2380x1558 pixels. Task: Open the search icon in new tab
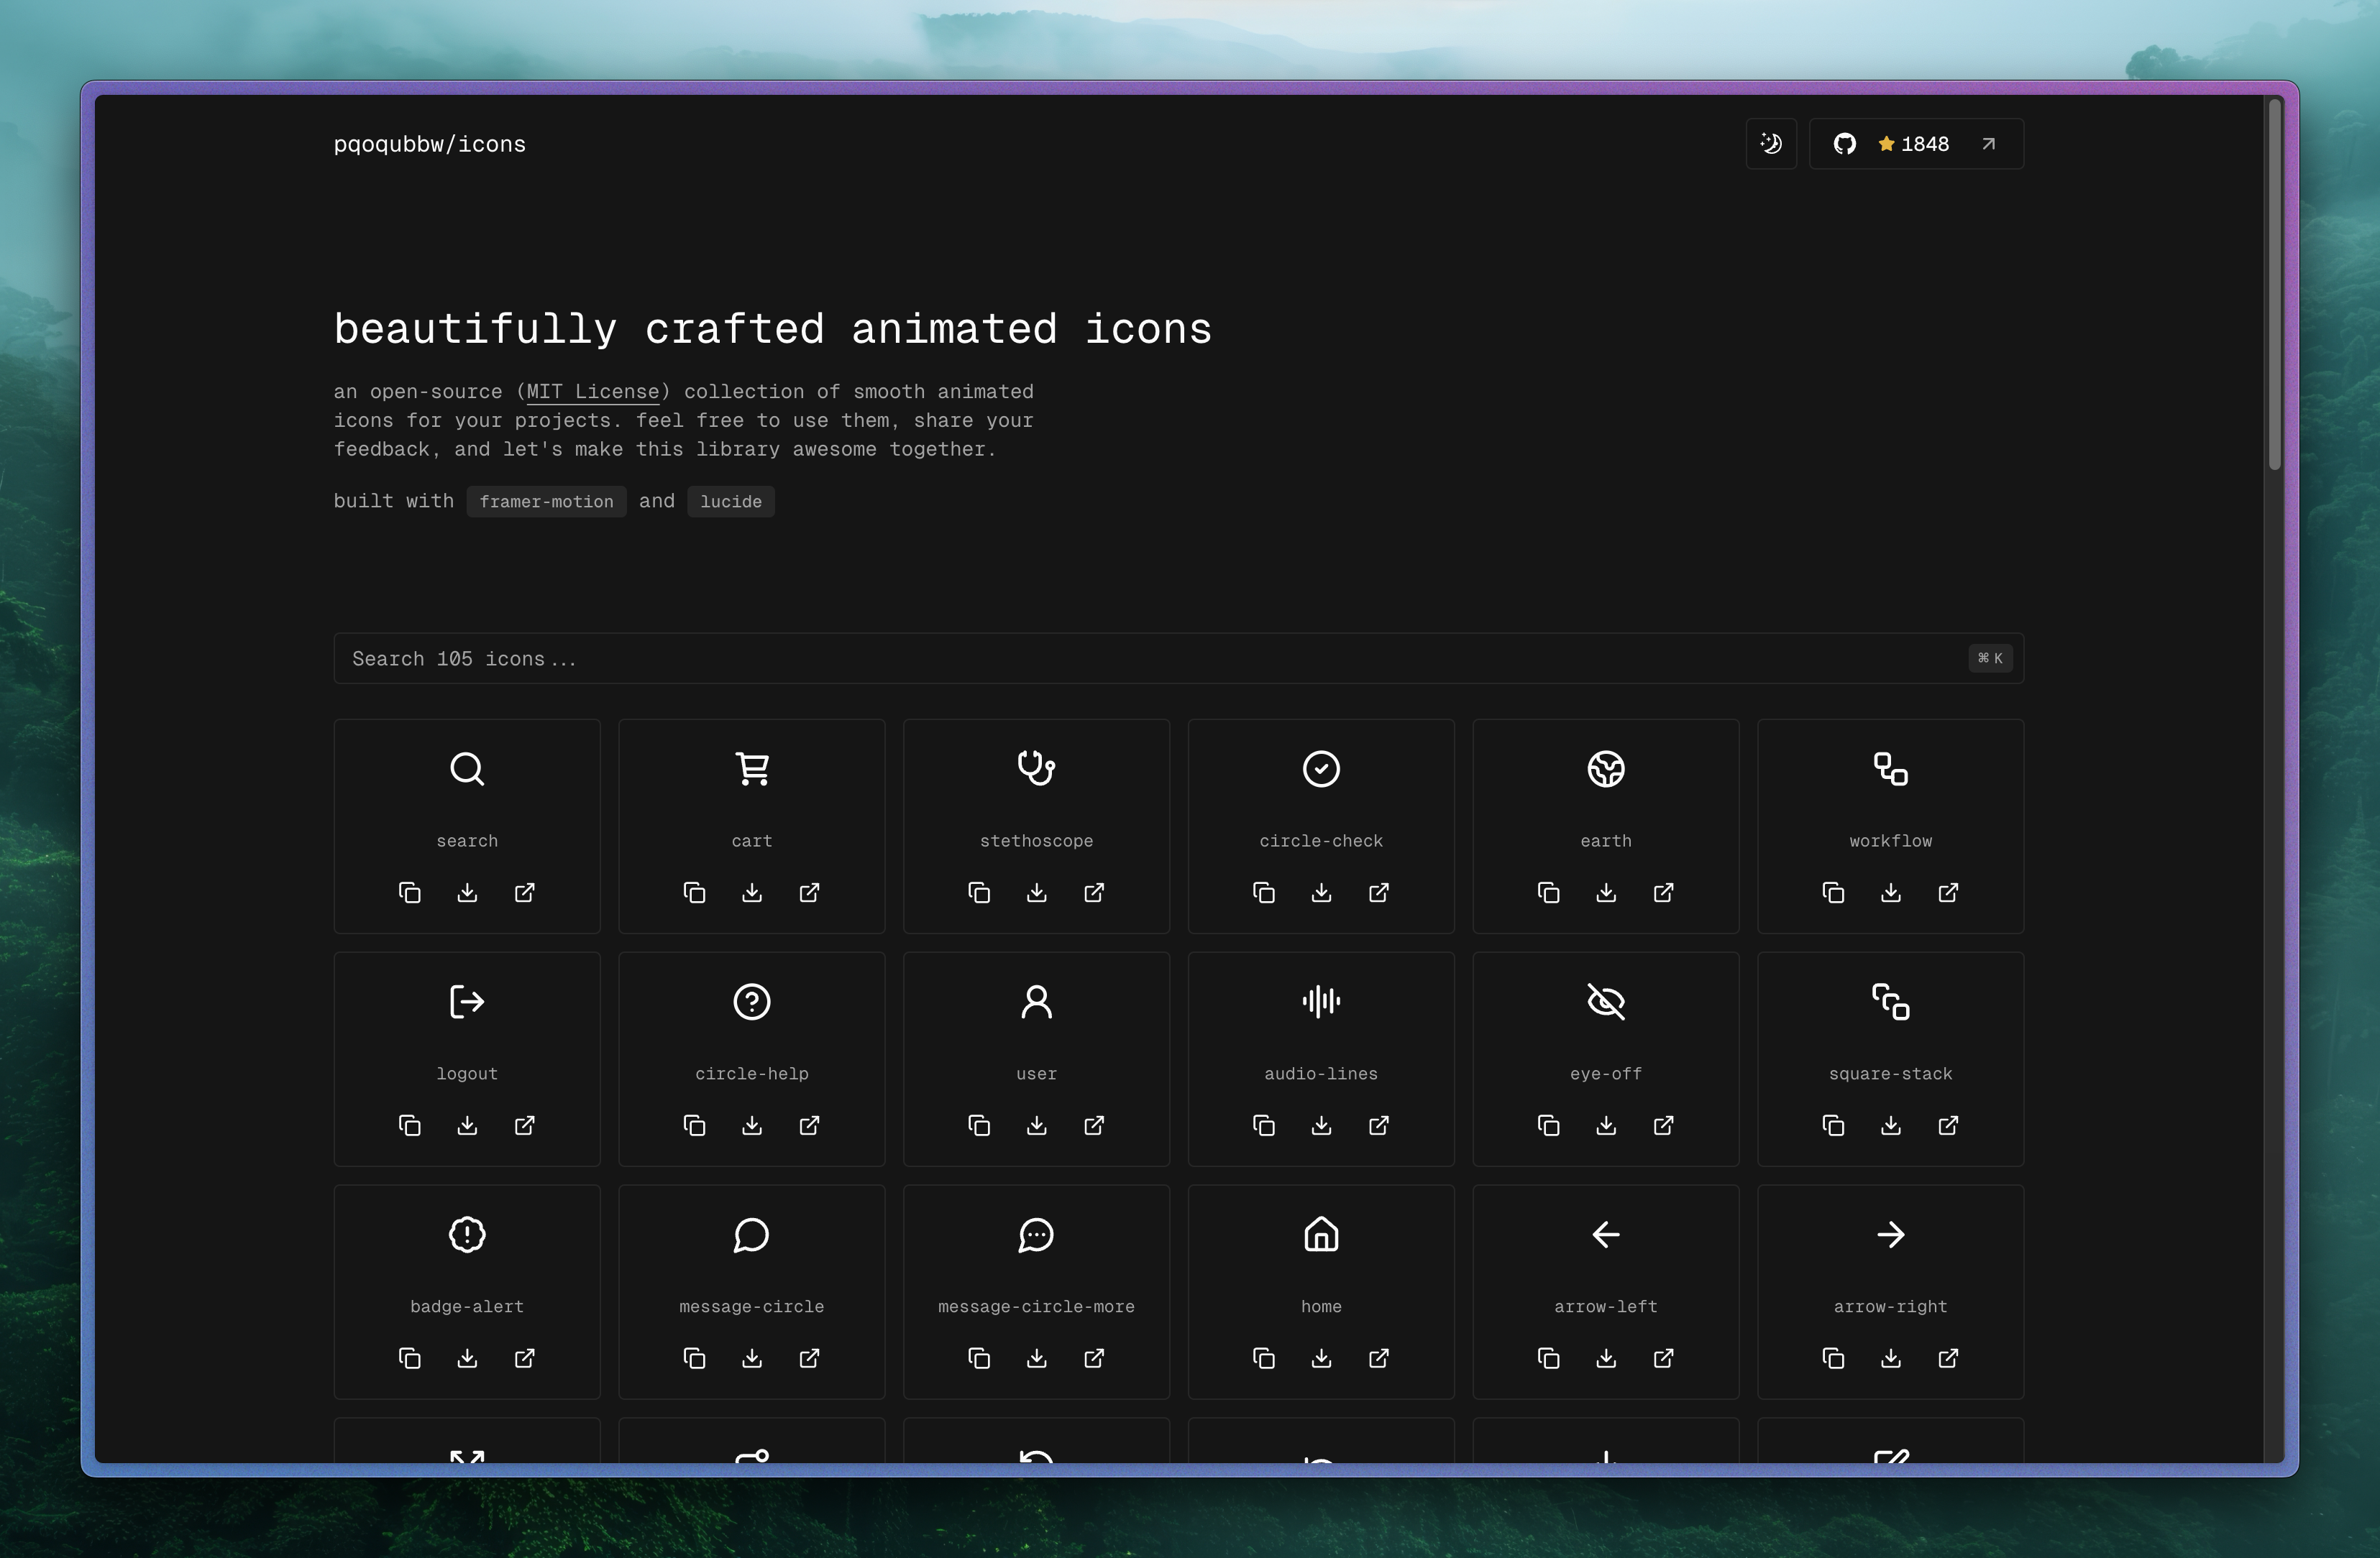pos(525,893)
